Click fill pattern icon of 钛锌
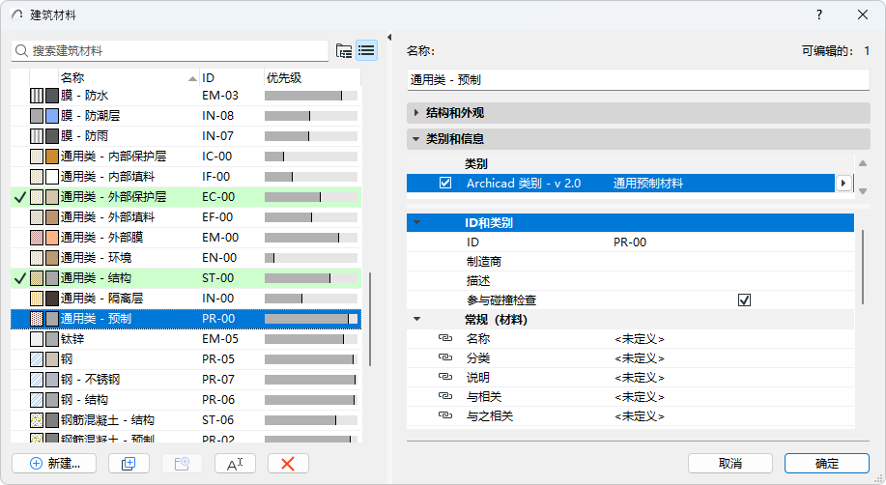The height and width of the screenshot is (485, 886). point(37,338)
